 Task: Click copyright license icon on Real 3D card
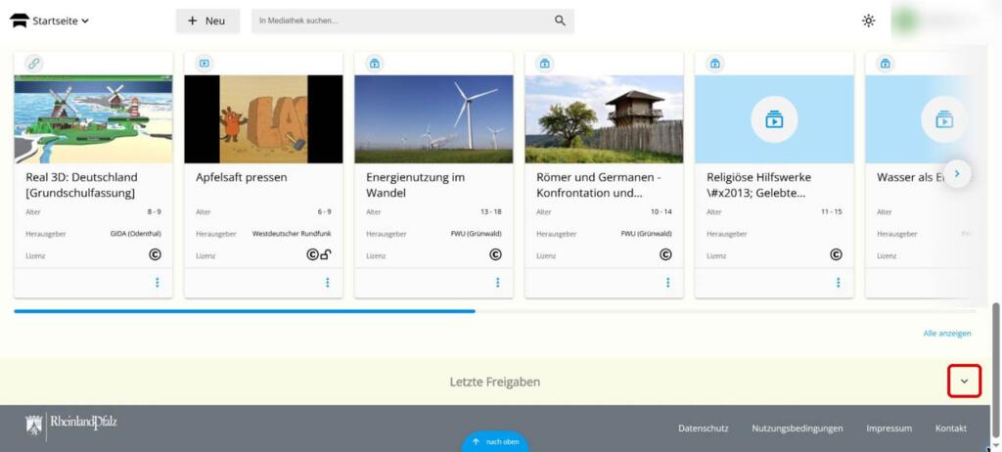pyautogui.click(x=155, y=254)
